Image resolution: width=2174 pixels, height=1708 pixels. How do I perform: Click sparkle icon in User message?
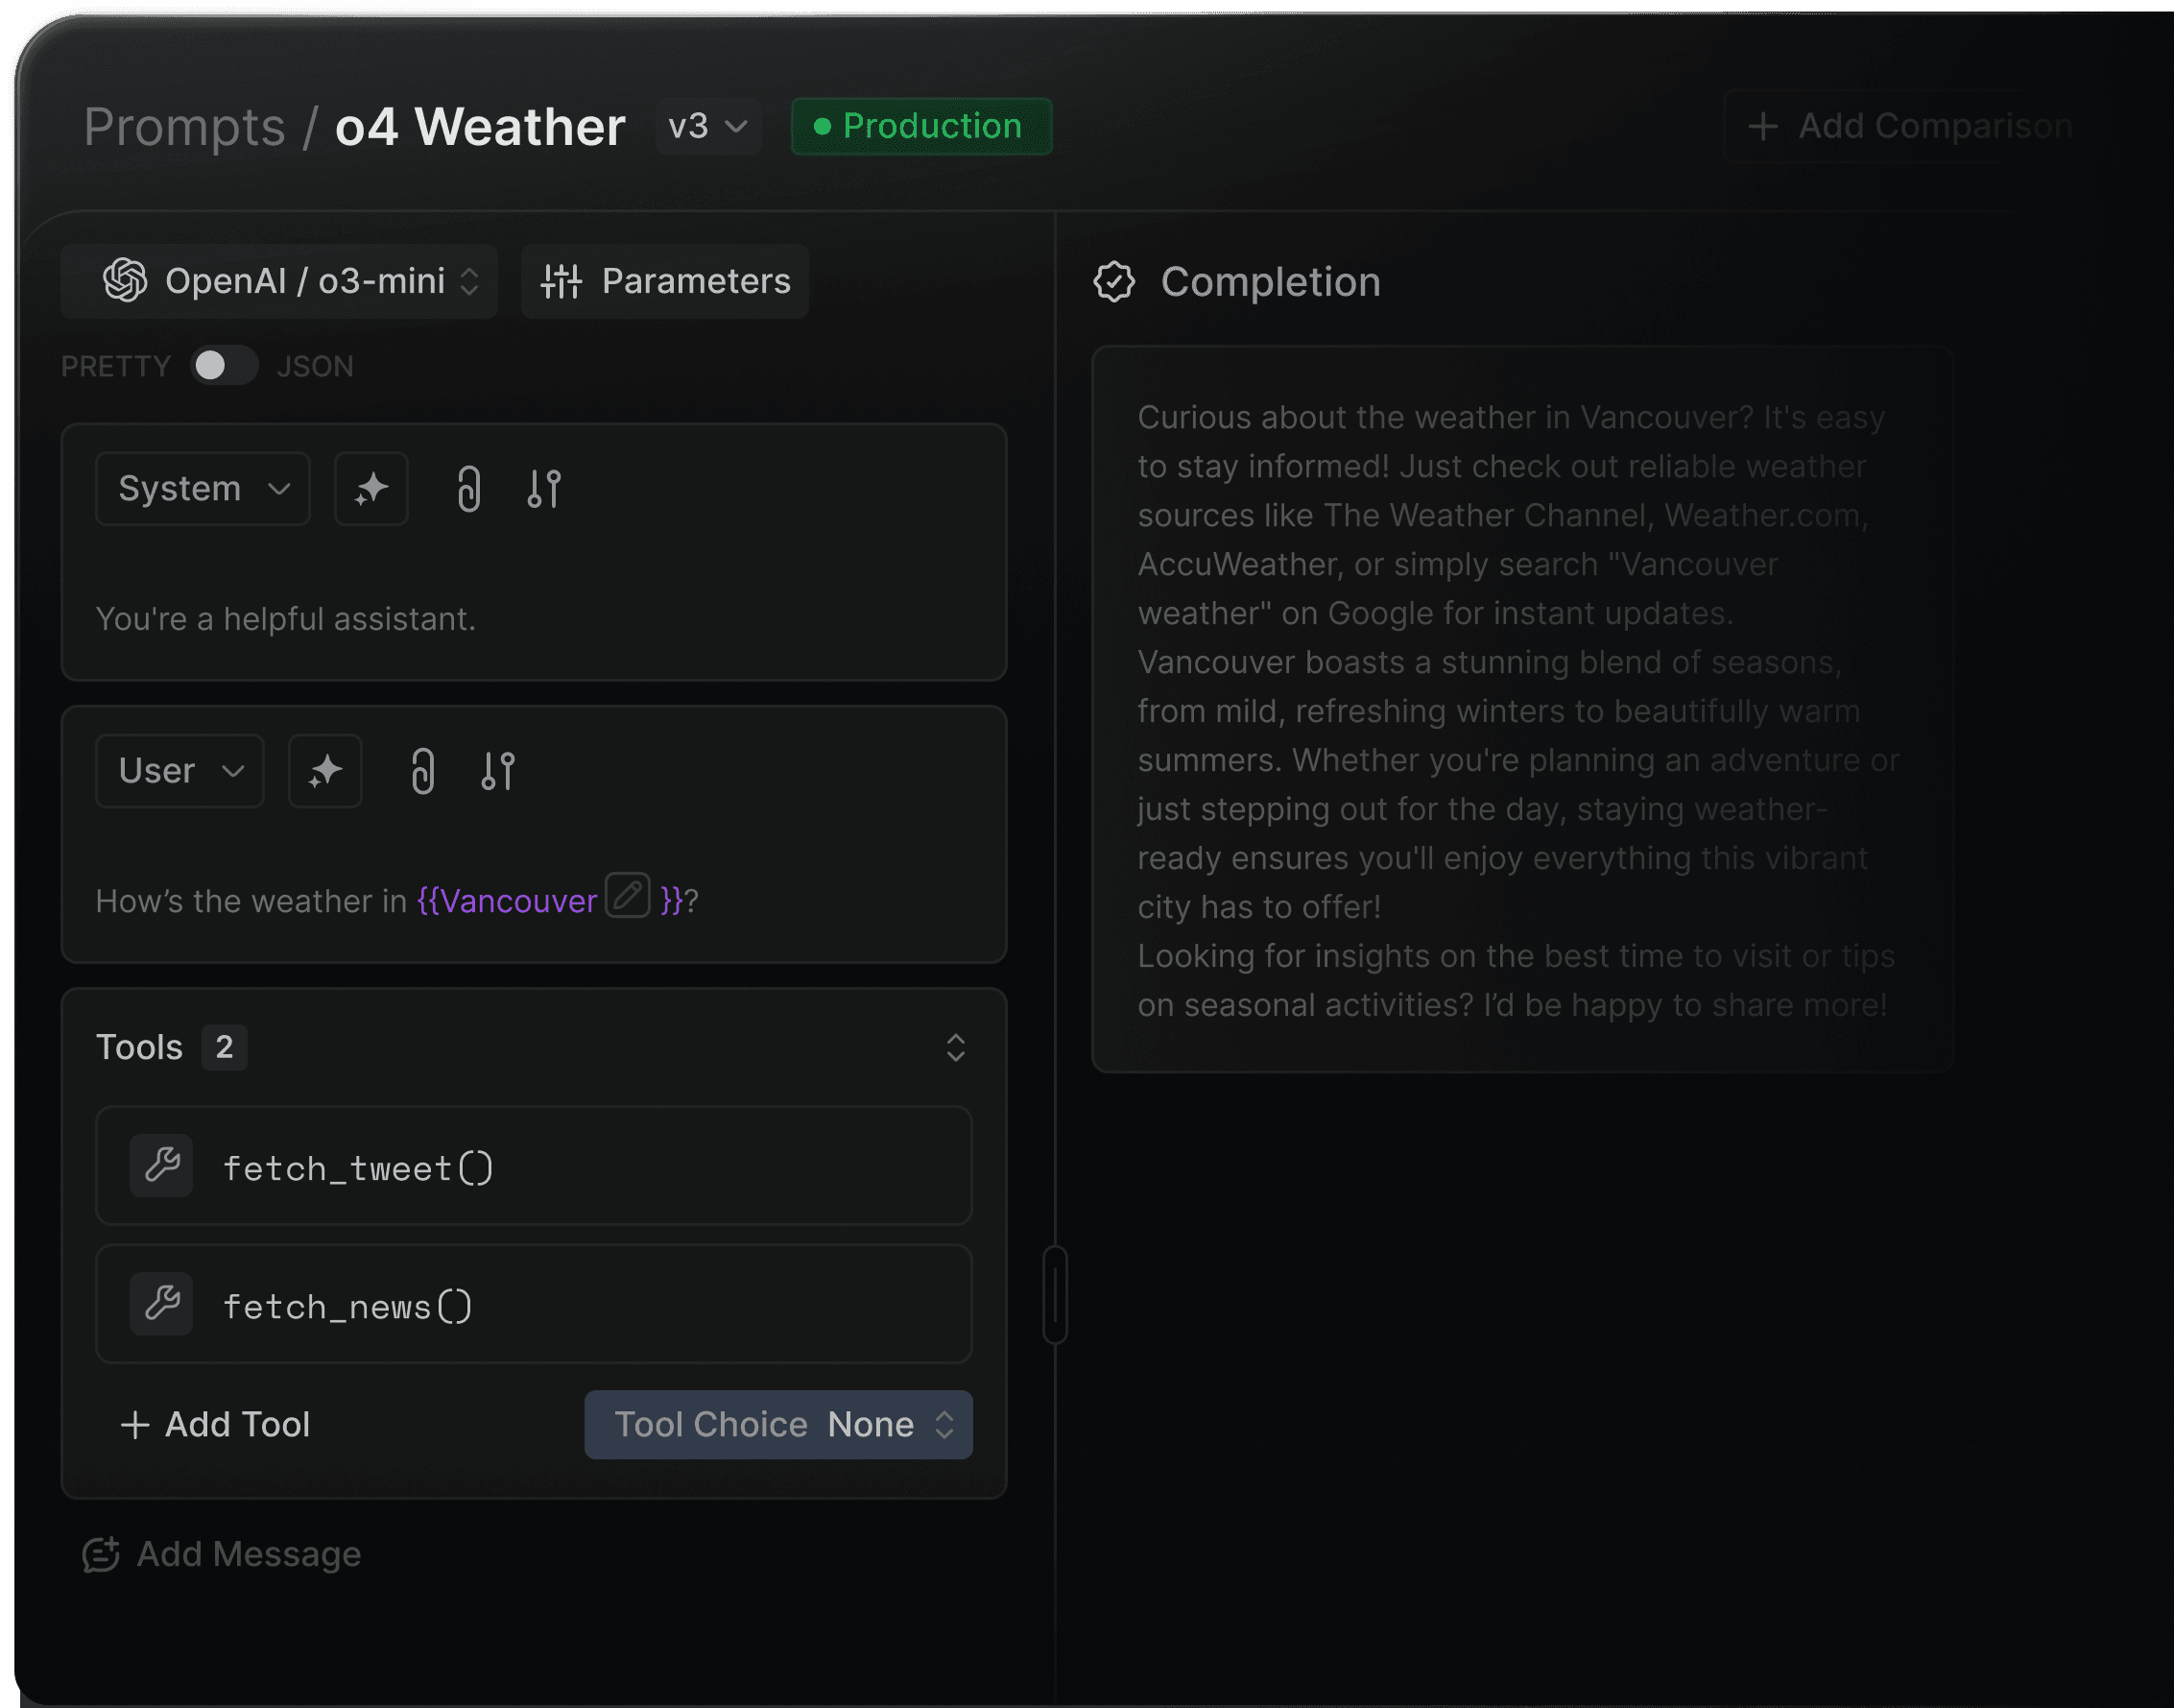click(x=324, y=771)
